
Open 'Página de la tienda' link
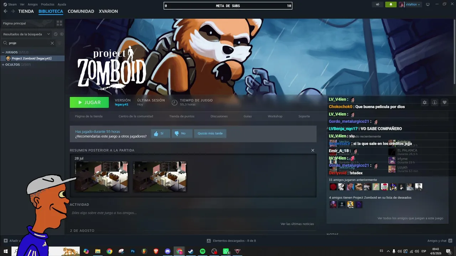tap(89, 116)
